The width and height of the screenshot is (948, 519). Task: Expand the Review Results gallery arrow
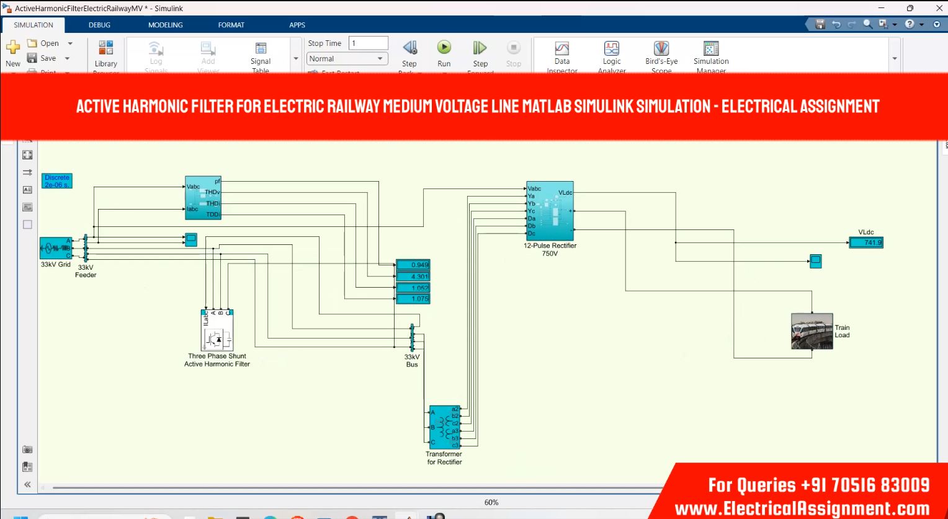pos(895,58)
